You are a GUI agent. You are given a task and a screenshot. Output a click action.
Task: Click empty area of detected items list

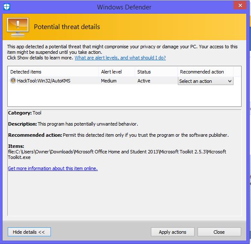pyautogui.click(x=124, y=96)
